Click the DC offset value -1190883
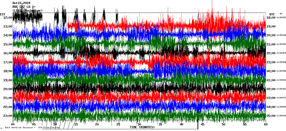Viewport: 286px width, 131px height. point(281,18)
